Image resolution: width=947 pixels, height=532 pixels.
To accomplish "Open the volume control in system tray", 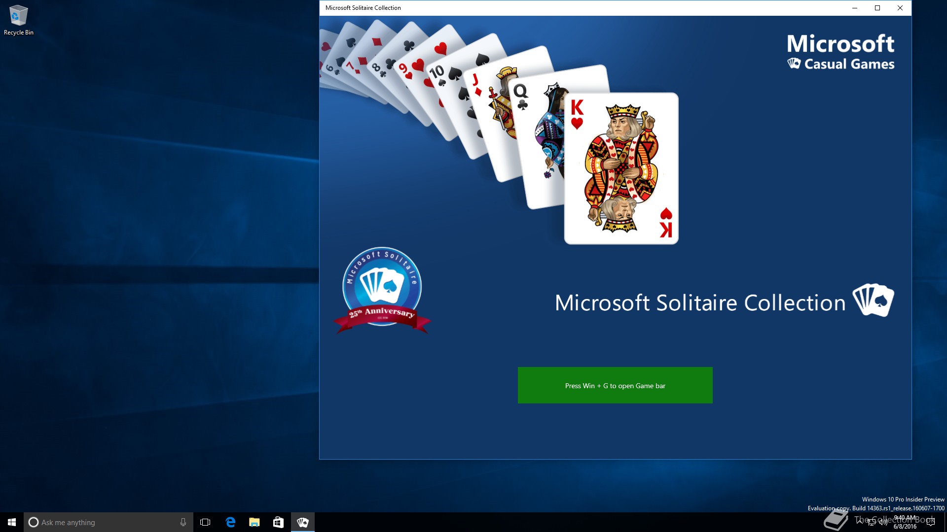I will click(883, 522).
